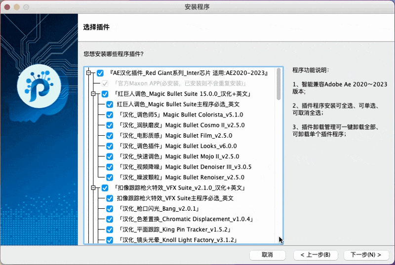Uncheck the Knoll Light Factory_v3.1.2 checkbox

[x=110, y=240]
